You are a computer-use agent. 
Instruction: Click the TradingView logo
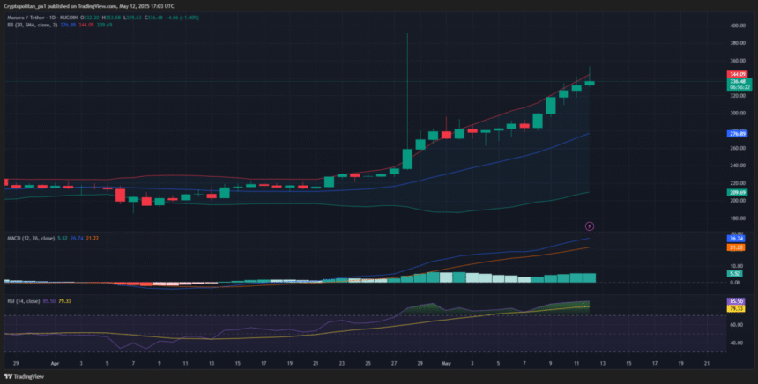coord(24,377)
